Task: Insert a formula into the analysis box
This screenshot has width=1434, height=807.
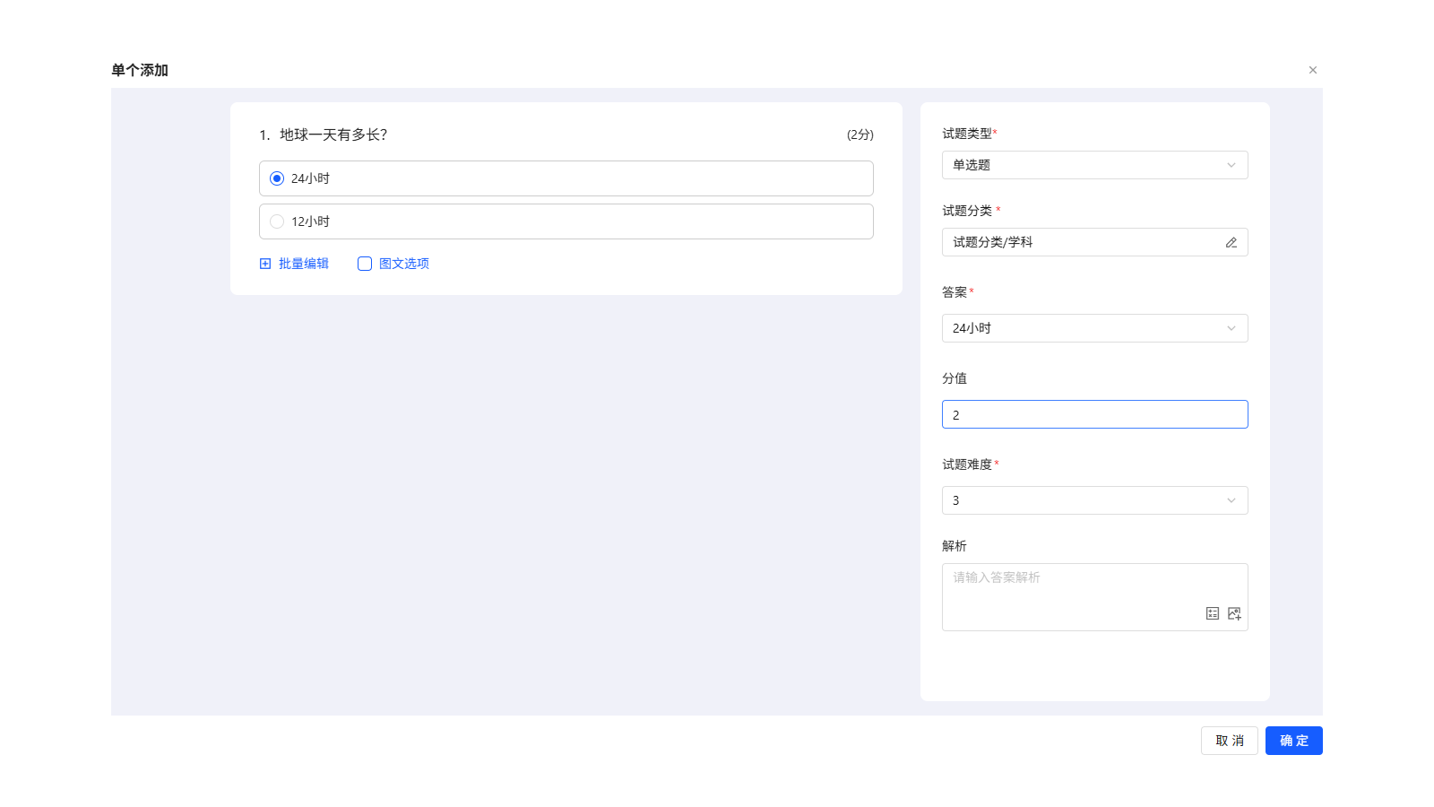Action: tap(1212, 613)
